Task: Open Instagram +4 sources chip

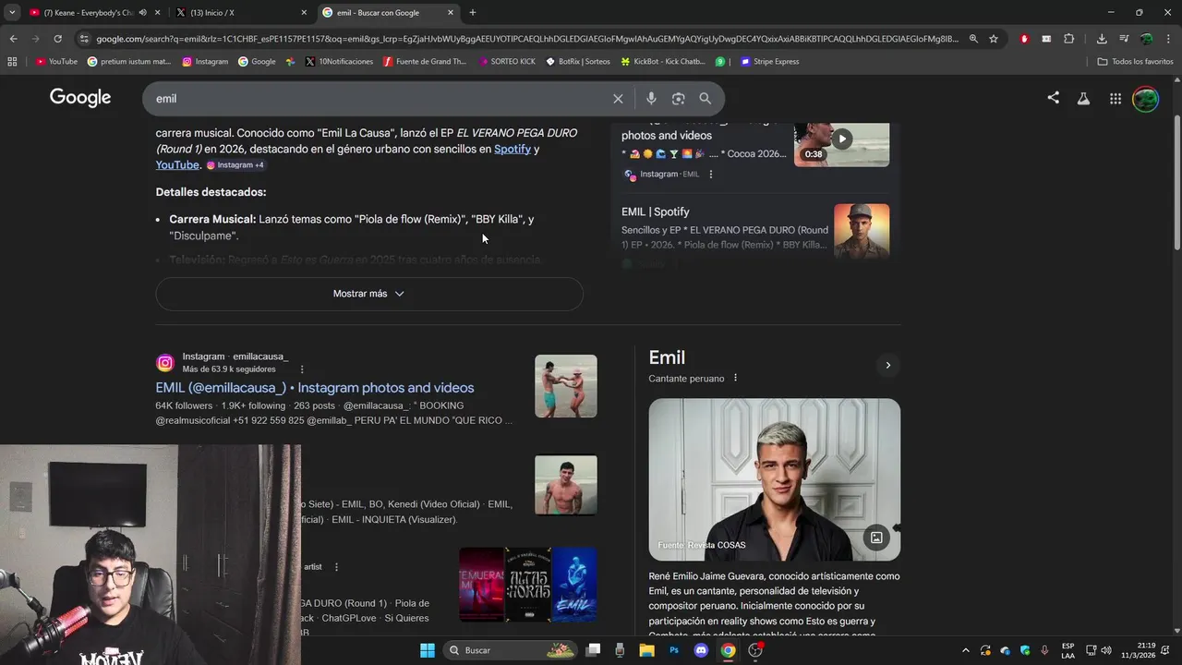Action: (x=235, y=165)
